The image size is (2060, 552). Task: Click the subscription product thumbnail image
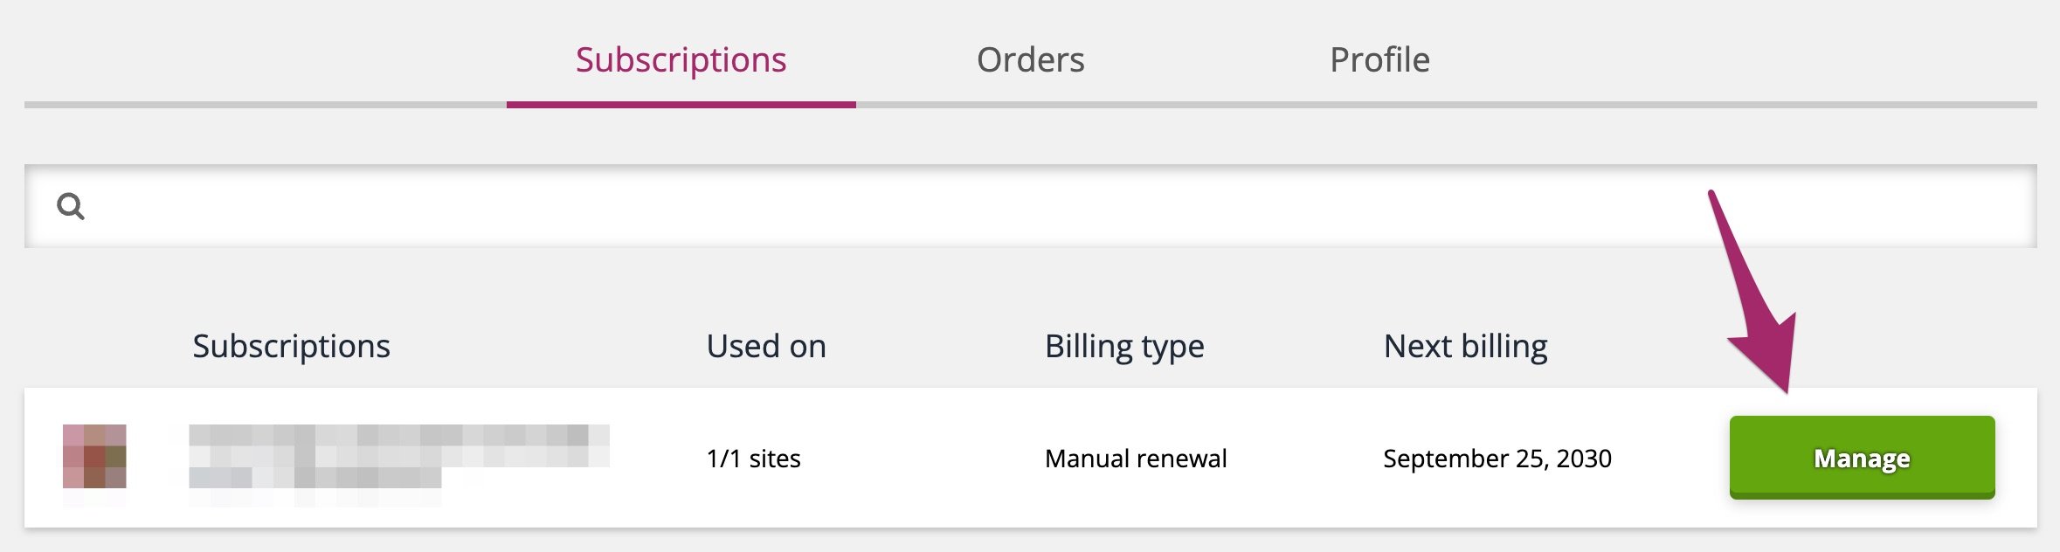(x=98, y=455)
